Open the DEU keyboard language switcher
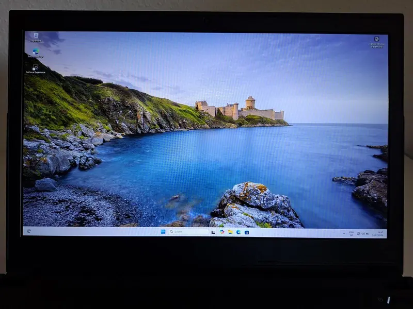Image resolution: width=413 pixels, height=309 pixels. (352, 234)
